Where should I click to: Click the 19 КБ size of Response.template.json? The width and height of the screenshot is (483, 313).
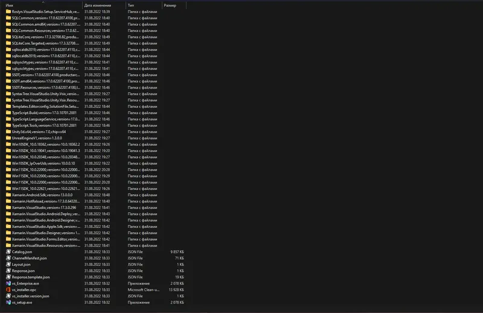[x=179, y=277]
